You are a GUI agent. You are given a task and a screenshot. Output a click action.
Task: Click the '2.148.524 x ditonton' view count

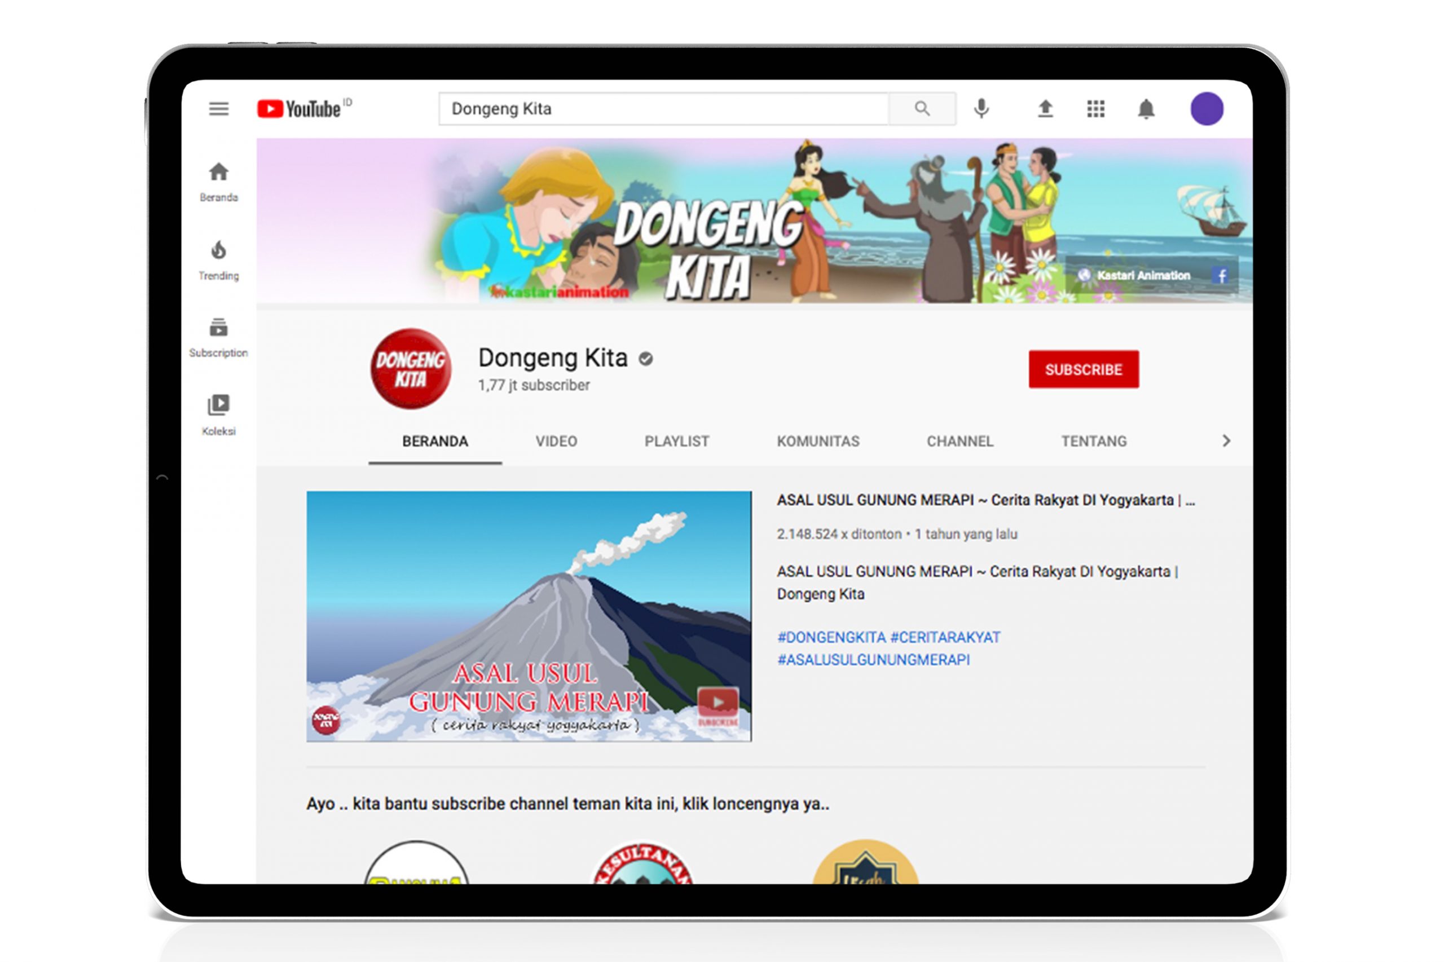pos(838,535)
